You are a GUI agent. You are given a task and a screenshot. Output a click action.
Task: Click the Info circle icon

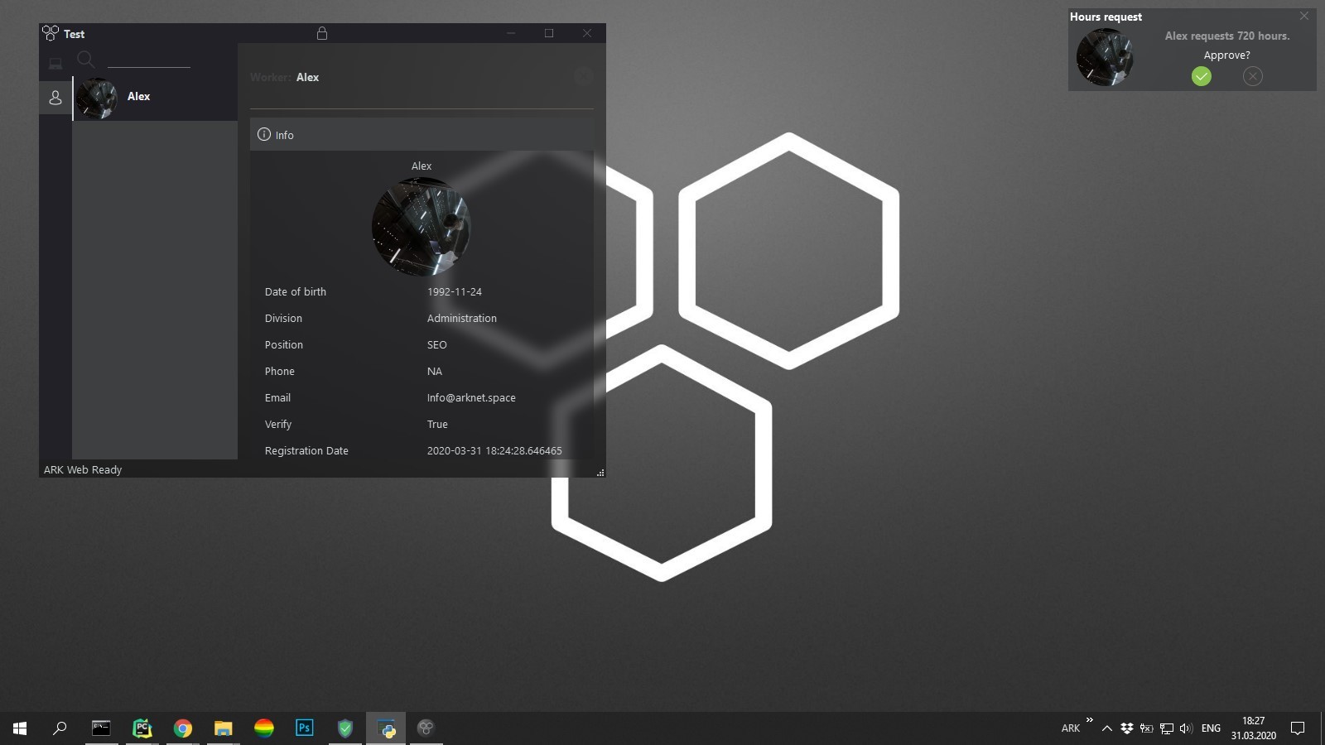[x=264, y=134]
